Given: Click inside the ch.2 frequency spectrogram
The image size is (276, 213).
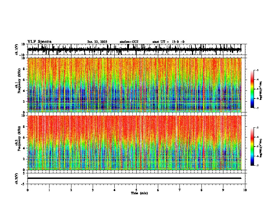Looking at the screenshot, I should tap(134, 143).
